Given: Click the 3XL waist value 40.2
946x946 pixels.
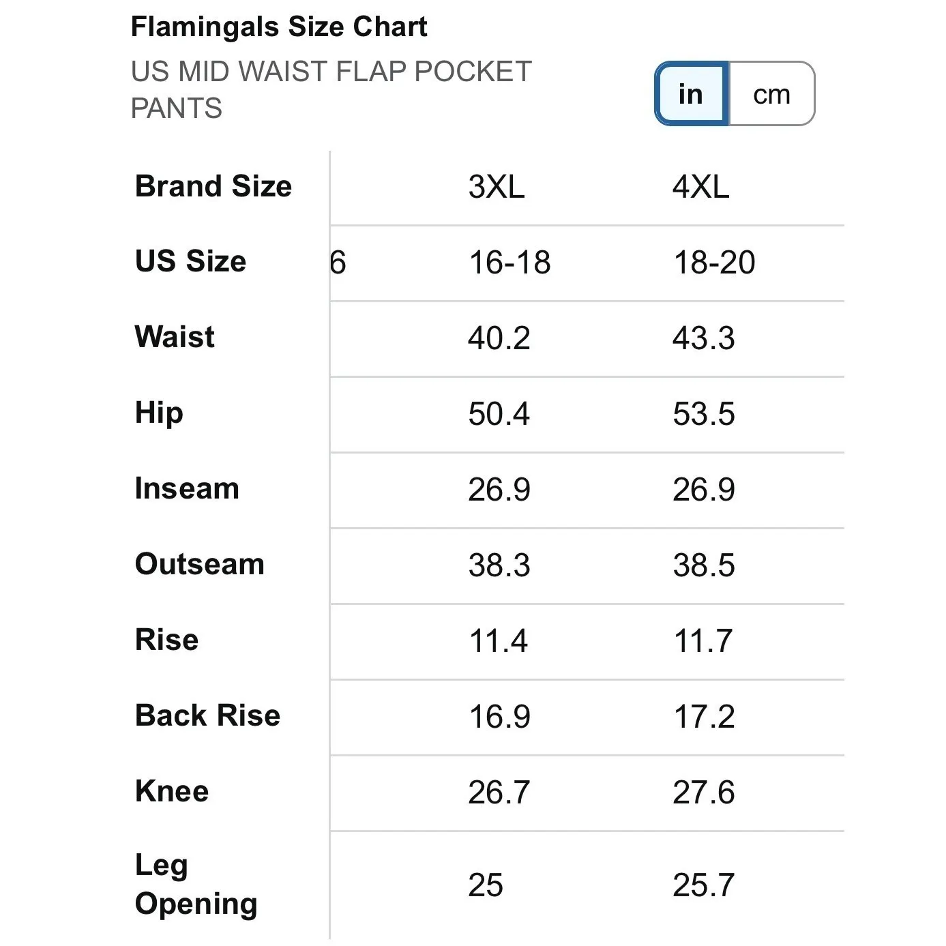Looking at the screenshot, I should click(x=499, y=338).
